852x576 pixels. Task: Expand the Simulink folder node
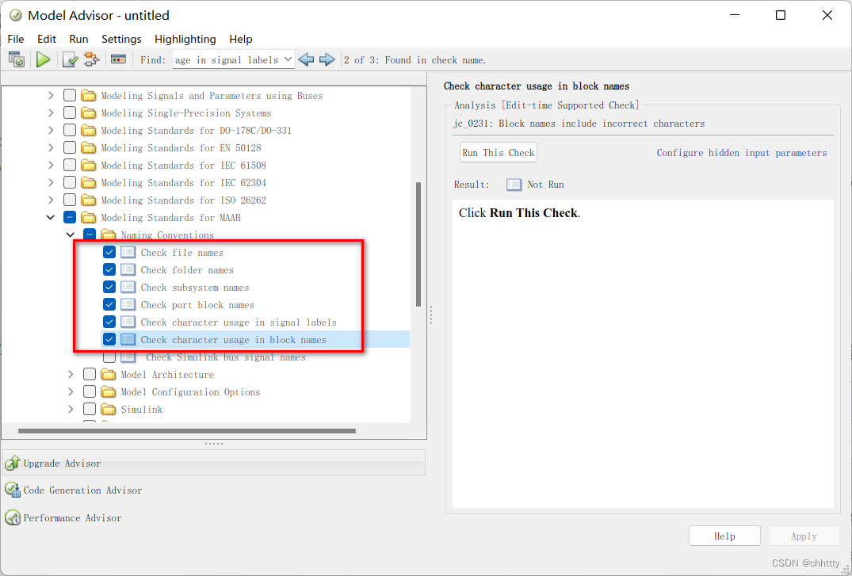coord(71,409)
